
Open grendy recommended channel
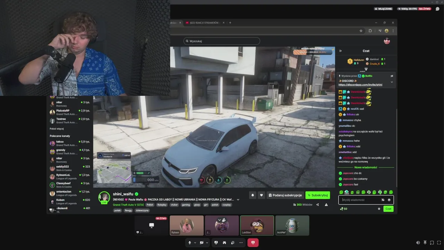point(70,151)
